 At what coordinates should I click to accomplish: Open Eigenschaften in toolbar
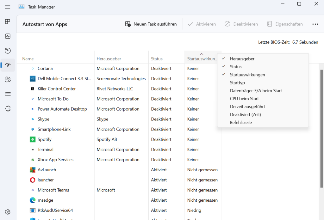285,24
